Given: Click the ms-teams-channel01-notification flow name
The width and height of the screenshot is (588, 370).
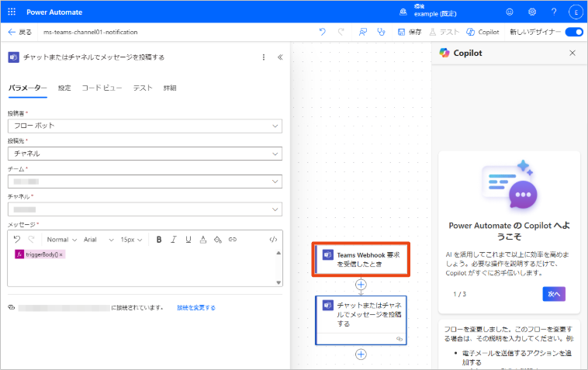Looking at the screenshot, I should [x=91, y=33].
